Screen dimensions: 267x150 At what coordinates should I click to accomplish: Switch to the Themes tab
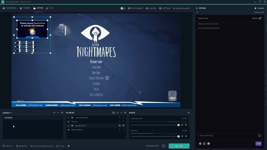tap(25, 8)
